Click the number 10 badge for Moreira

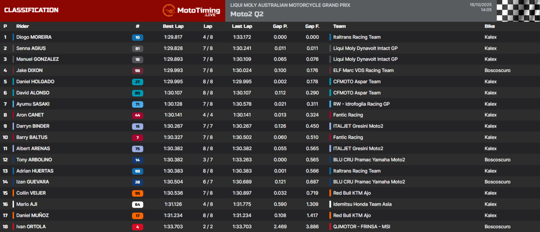(x=138, y=37)
